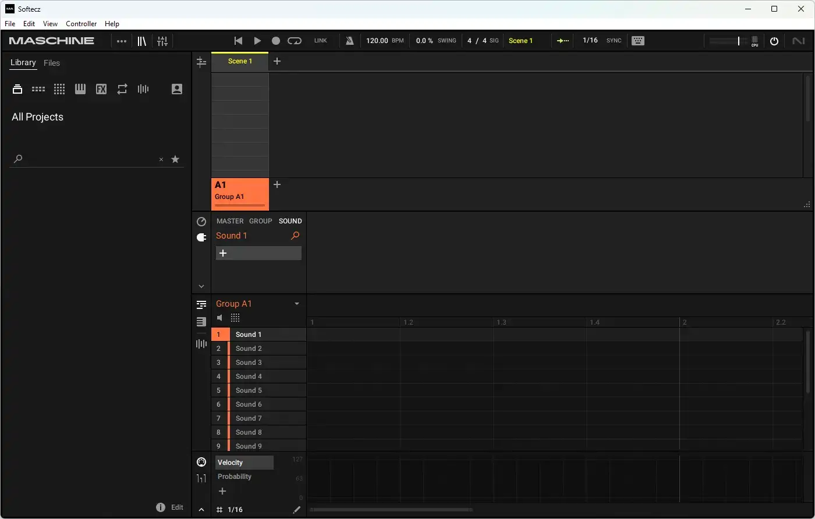This screenshot has height=519, width=815.
Task: Open the Controller menu
Action: [x=81, y=24]
